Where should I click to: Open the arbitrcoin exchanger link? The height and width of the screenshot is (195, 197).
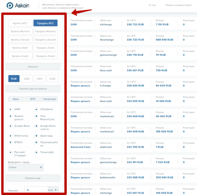pyautogui.click(x=106, y=147)
